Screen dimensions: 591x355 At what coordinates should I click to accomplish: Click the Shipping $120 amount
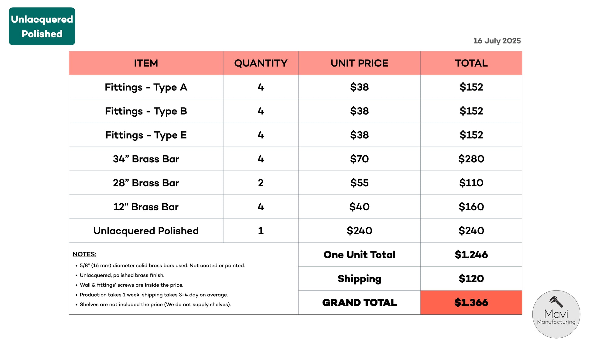click(471, 278)
